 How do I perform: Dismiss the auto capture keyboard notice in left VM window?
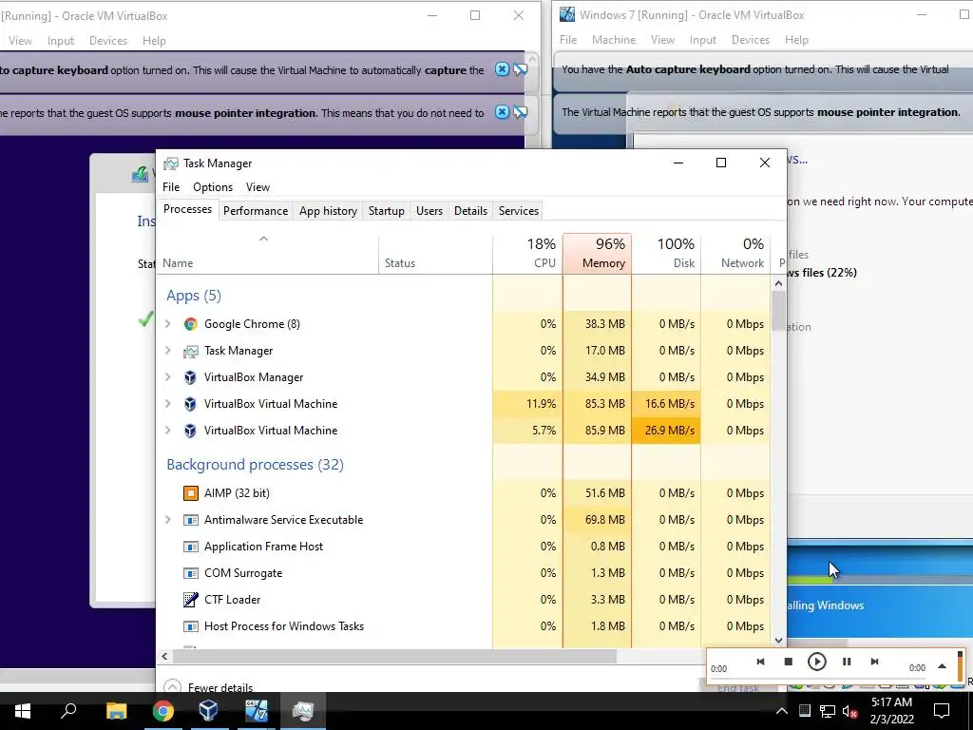pyautogui.click(x=502, y=69)
